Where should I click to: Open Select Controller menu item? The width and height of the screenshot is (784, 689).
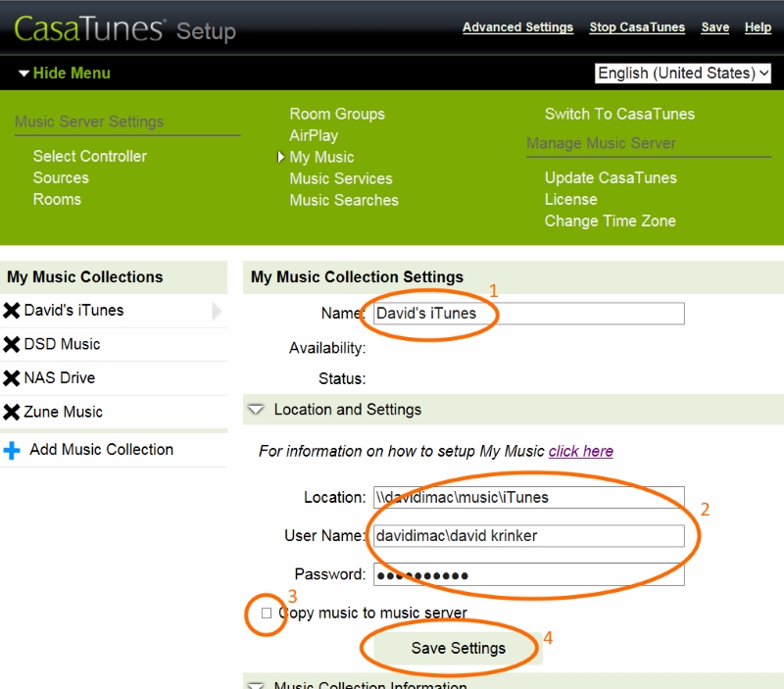90,156
